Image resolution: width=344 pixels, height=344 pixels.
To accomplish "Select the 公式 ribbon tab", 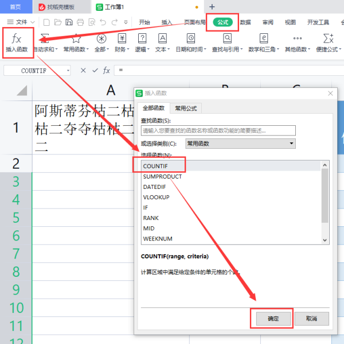I will click(x=222, y=22).
